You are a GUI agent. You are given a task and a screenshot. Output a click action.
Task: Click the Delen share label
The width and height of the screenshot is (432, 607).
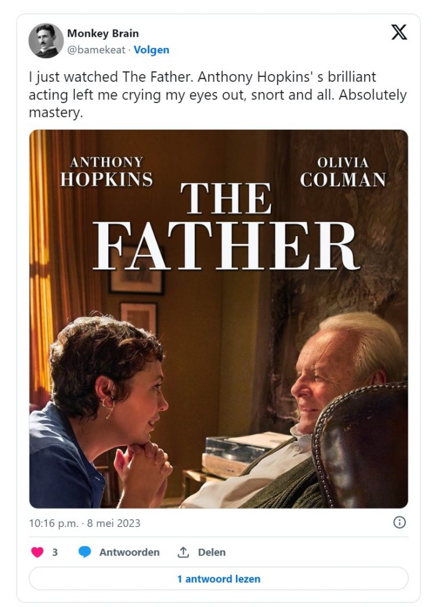pos(212,552)
